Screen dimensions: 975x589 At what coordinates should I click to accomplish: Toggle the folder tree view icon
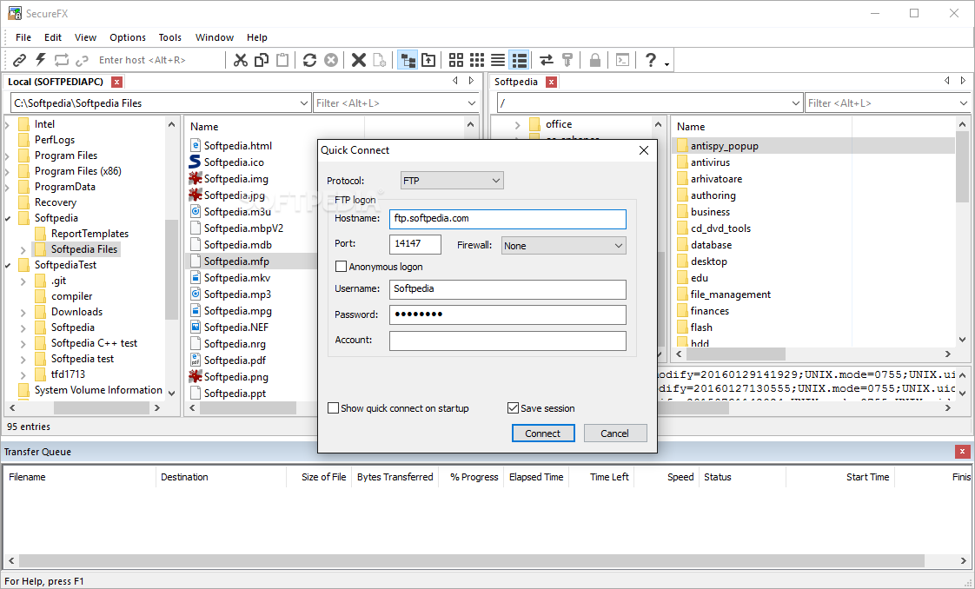pyautogui.click(x=408, y=60)
